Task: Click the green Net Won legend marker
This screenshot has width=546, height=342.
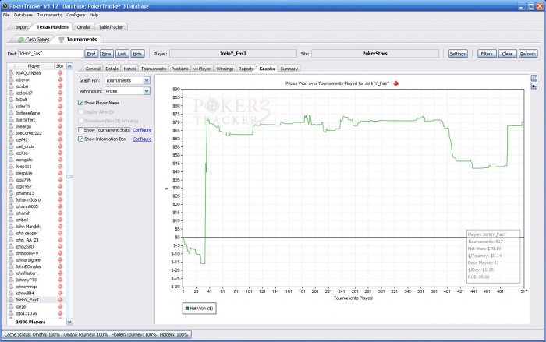Action: click(188, 309)
